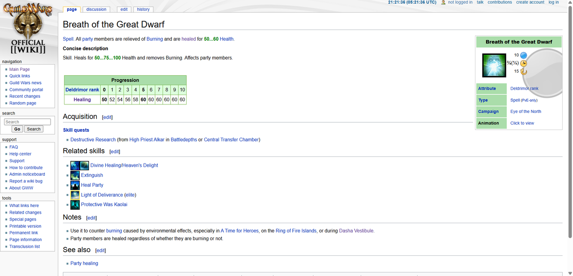Open Special pages tool
This screenshot has width=573, height=276.
(x=23, y=220)
